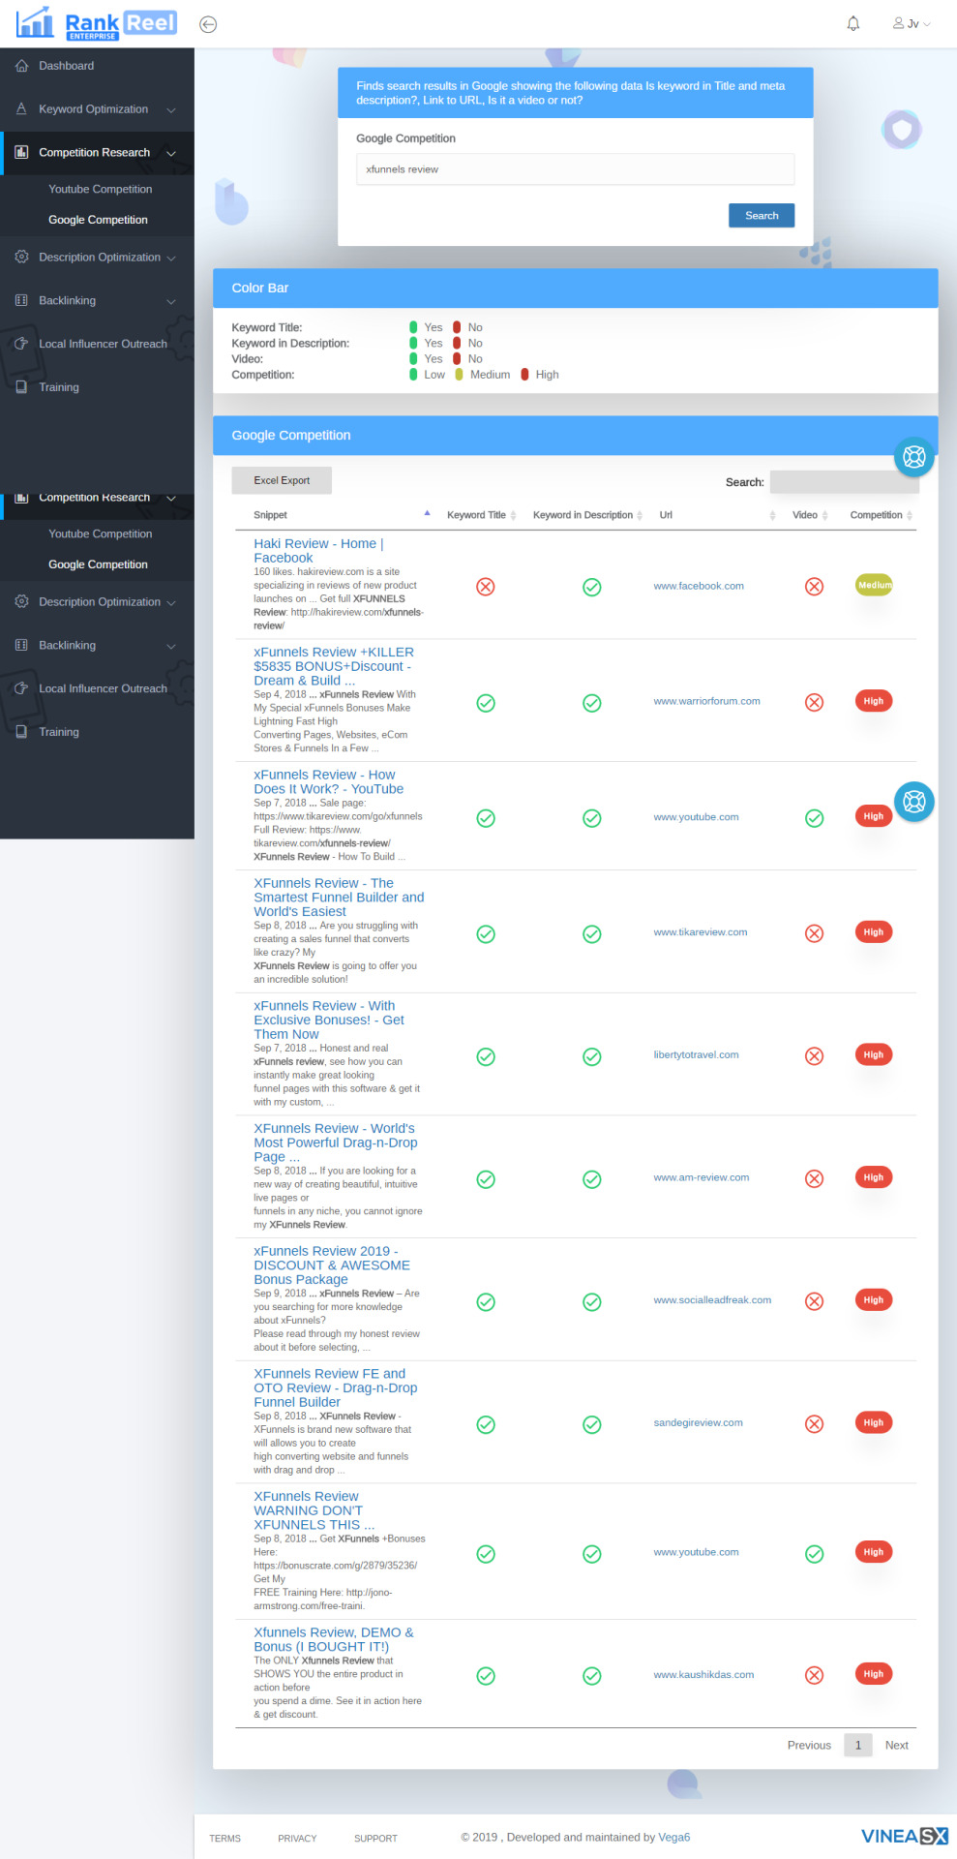This screenshot has width=957, height=1859.
Task: Open SUPPORT footer link
Action: [x=375, y=1838]
